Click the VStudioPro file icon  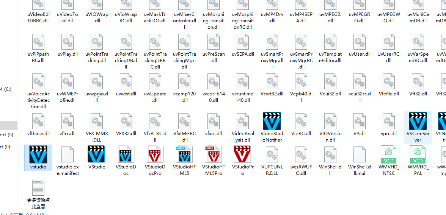click(x=242, y=154)
